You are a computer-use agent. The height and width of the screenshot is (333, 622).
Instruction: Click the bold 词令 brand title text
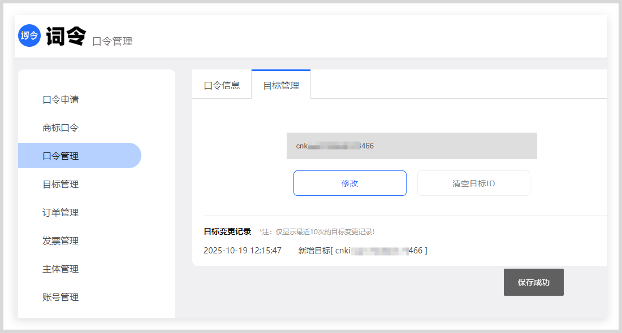pos(66,36)
